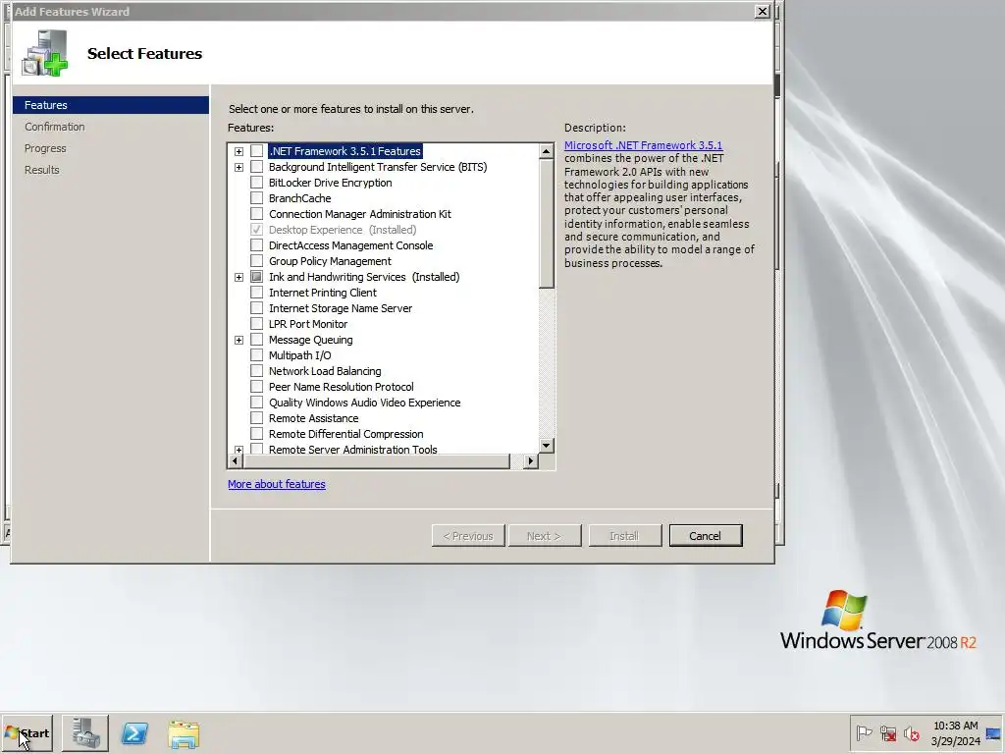Tick the Message Queuing checkbox
This screenshot has height=754, width=1005.
pos(256,339)
